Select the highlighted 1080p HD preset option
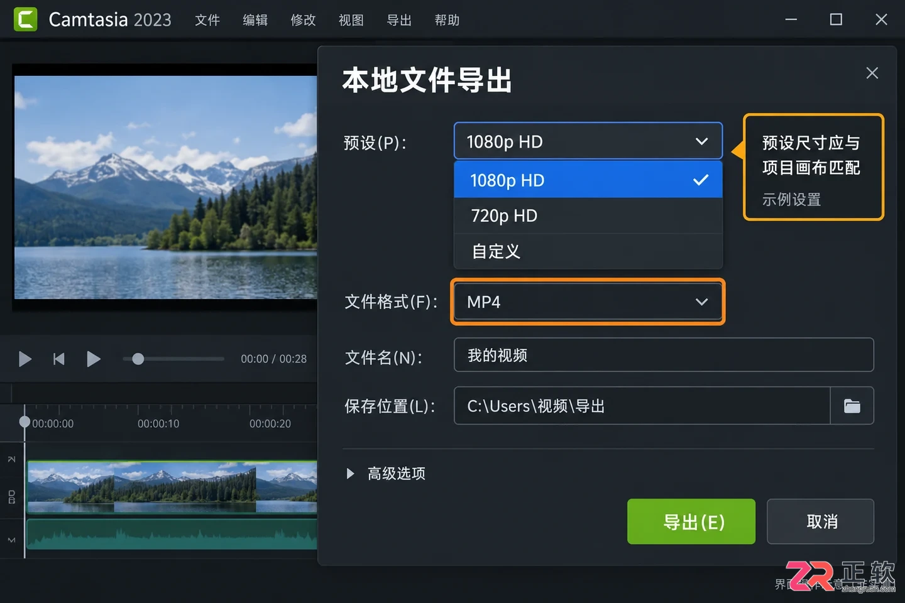The image size is (905, 603). 588,180
